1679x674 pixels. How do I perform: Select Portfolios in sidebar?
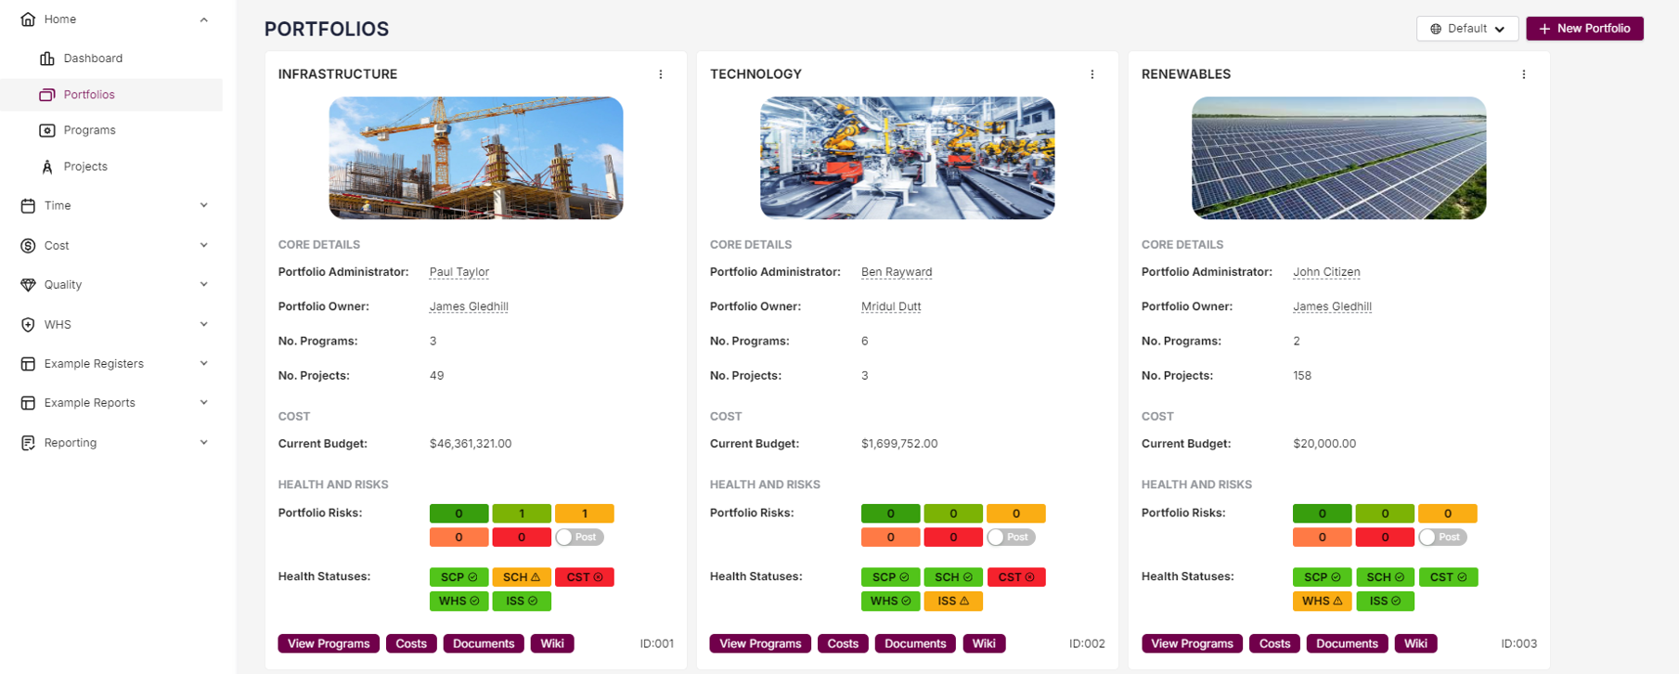click(89, 95)
